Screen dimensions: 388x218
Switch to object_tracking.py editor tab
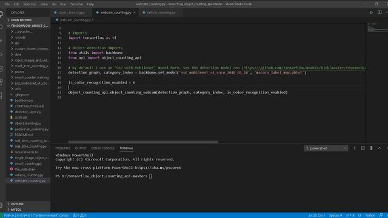point(72,12)
